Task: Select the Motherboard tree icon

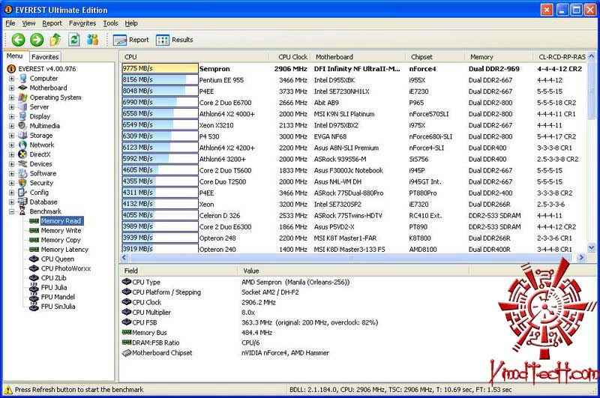Action: [23, 88]
